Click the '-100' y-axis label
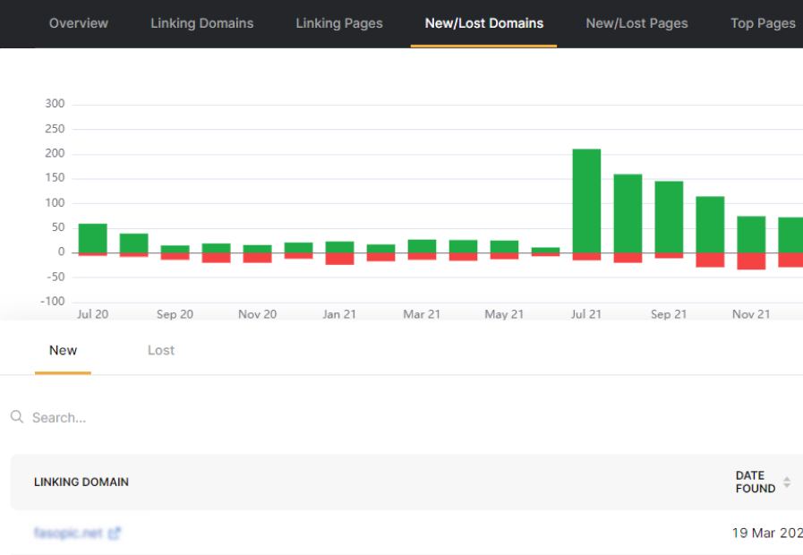 pyautogui.click(x=53, y=301)
